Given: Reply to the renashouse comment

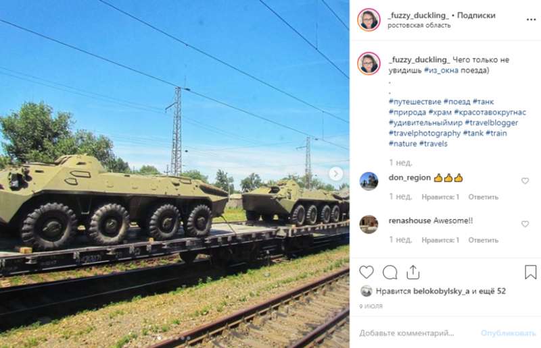Looking at the screenshot, I should (x=483, y=240).
